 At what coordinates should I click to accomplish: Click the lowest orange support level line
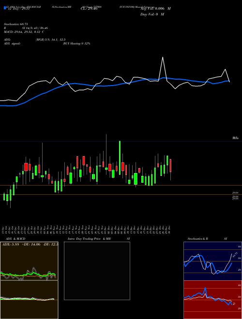click(121, 195)
